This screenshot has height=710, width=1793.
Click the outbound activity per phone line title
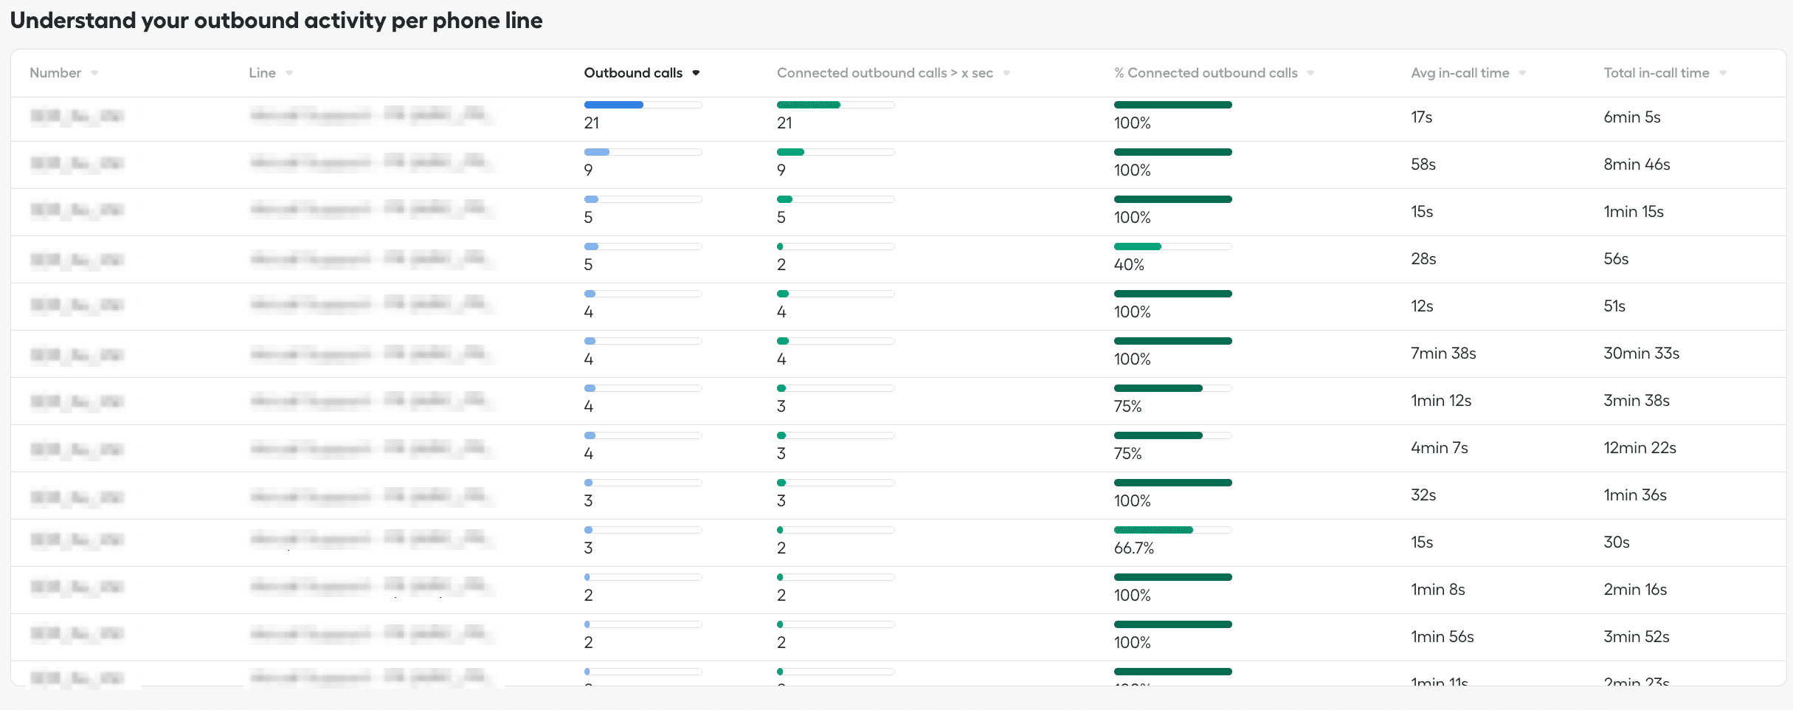tap(276, 21)
